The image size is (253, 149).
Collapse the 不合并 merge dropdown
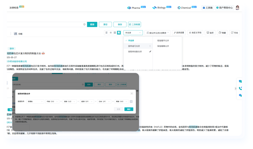[133, 33]
